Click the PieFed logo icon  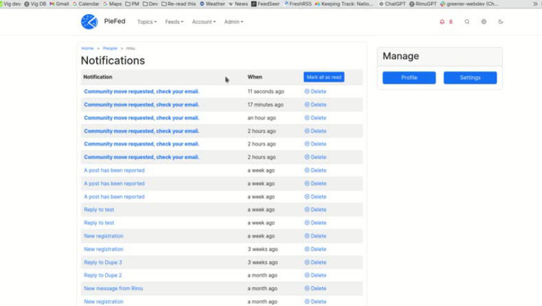[x=89, y=22]
